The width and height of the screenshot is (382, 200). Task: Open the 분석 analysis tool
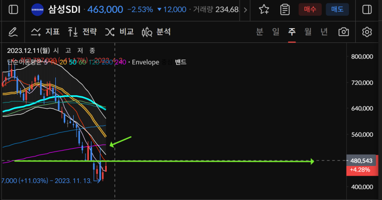click(156, 32)
